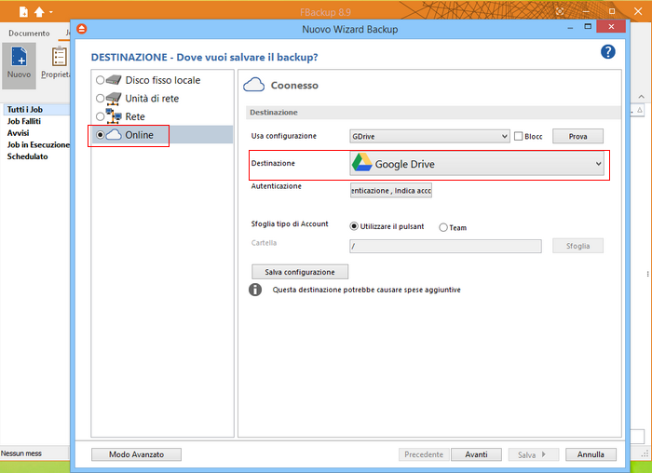Click the blue help question mark icon
Screen dimensions: 652x473
608,52
